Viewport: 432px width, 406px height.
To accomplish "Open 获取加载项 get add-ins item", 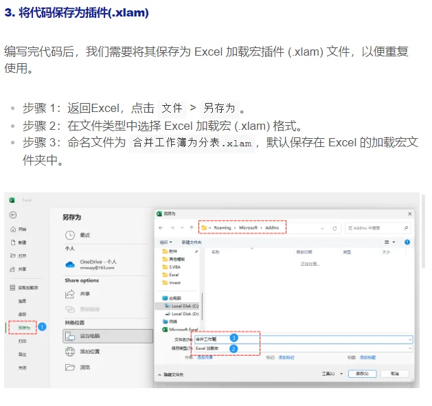I will point(24,288).
